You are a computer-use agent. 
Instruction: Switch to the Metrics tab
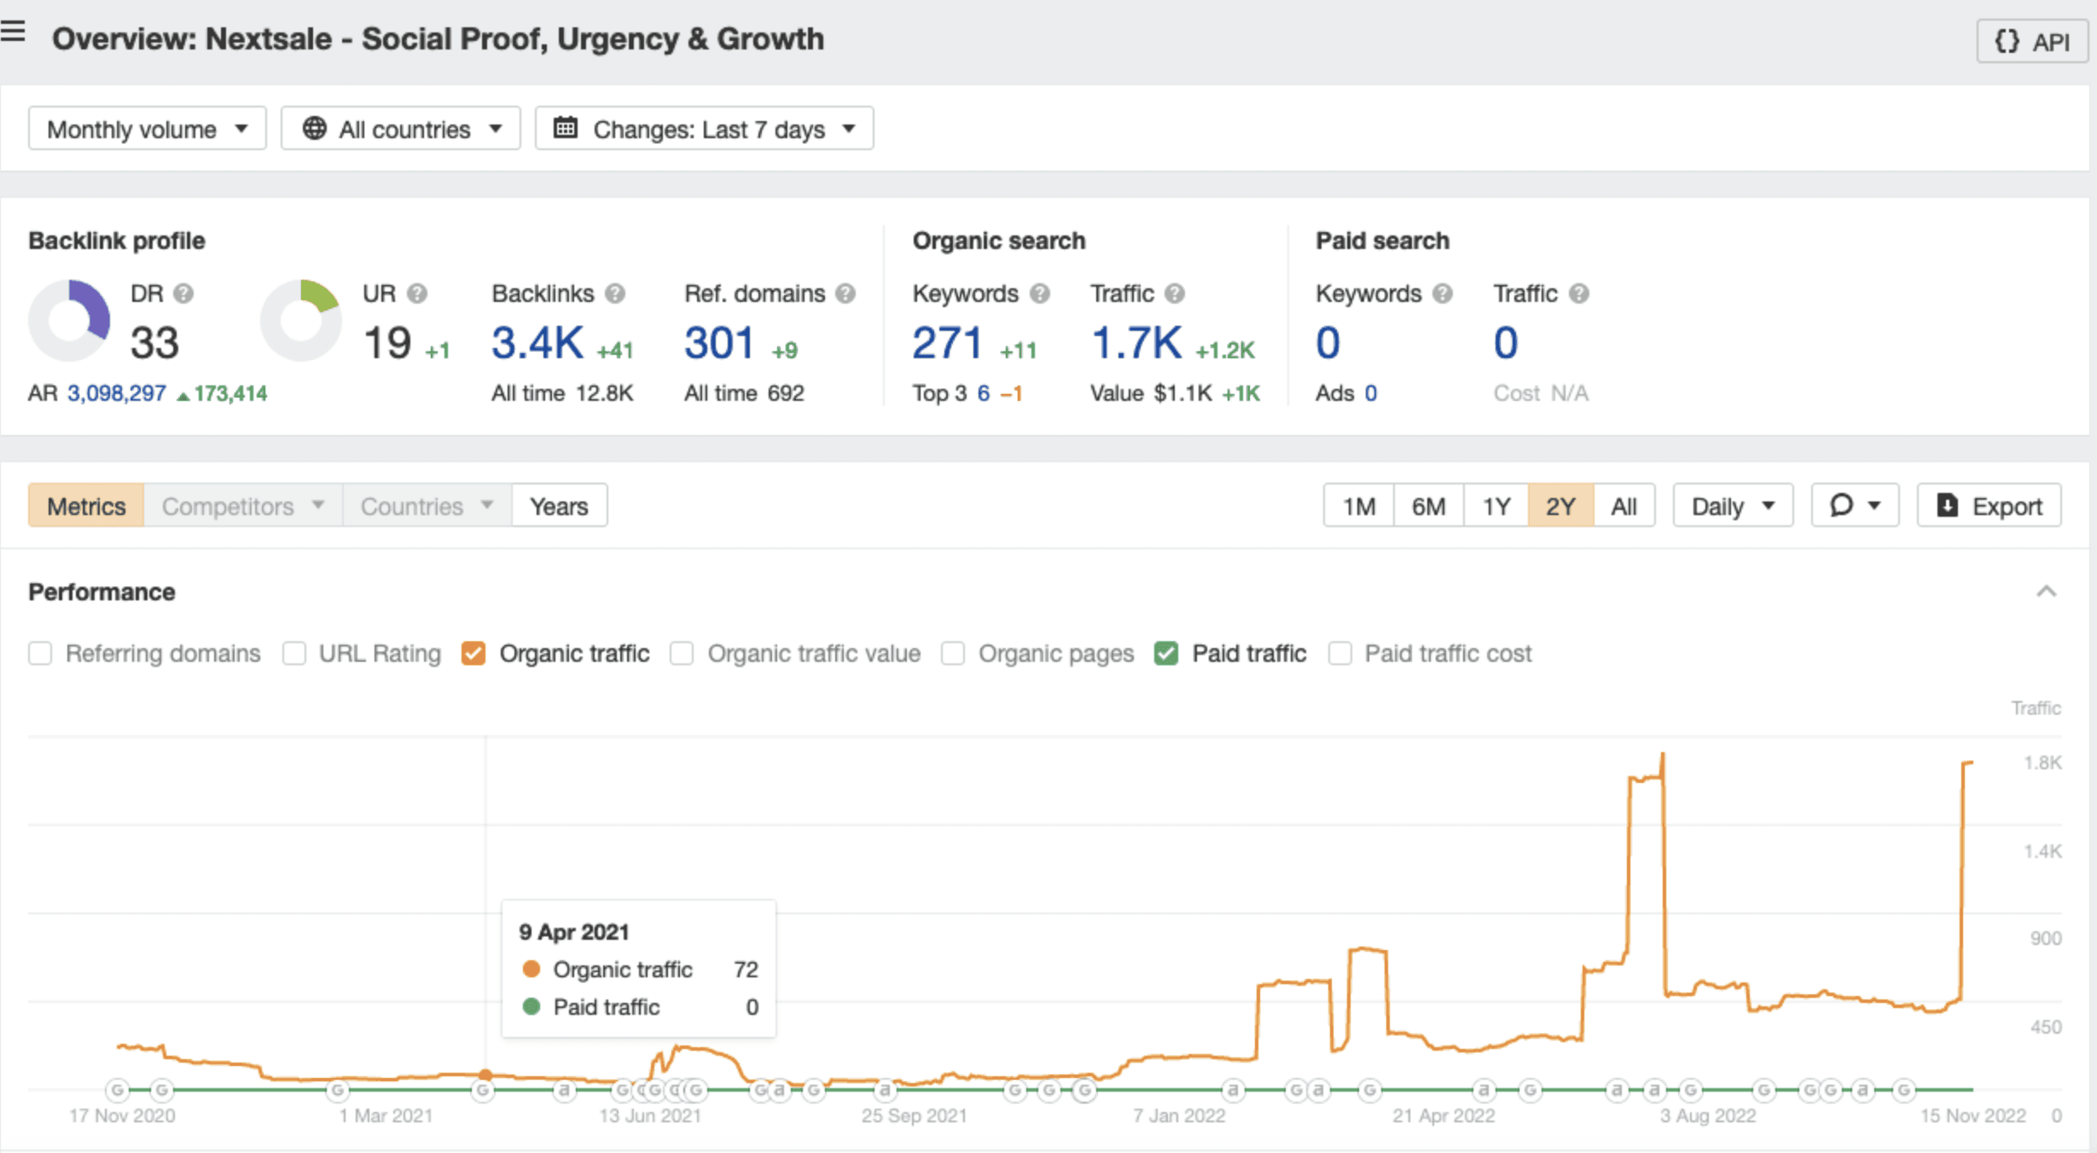[x=85, y=505]
